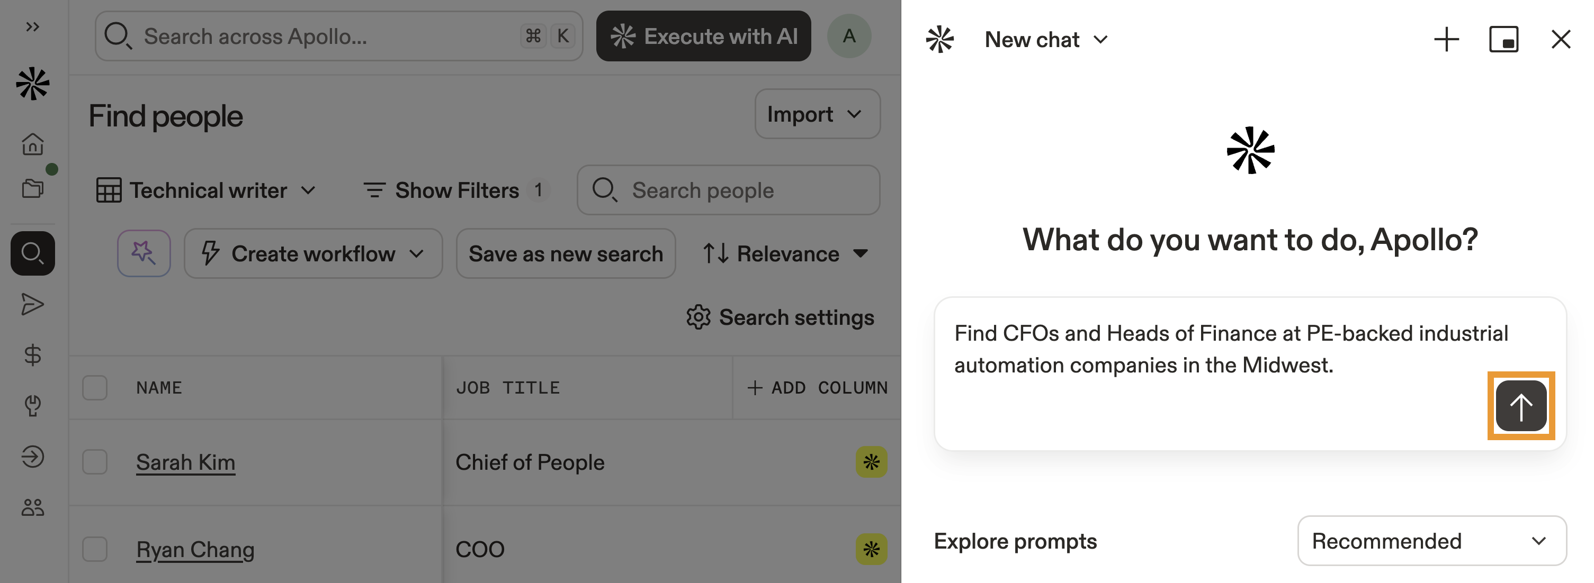Open Sarah Kim's profile link

(x=186, y=462)
